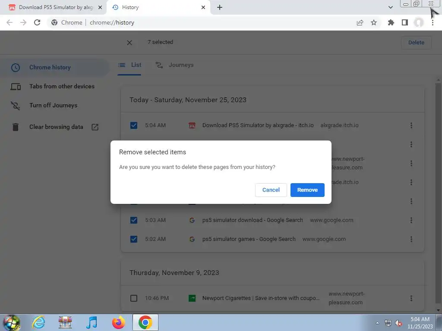Screen dimensions: 442x331
Task: Show hidden tray icons arrow
Action: (377, 323)
